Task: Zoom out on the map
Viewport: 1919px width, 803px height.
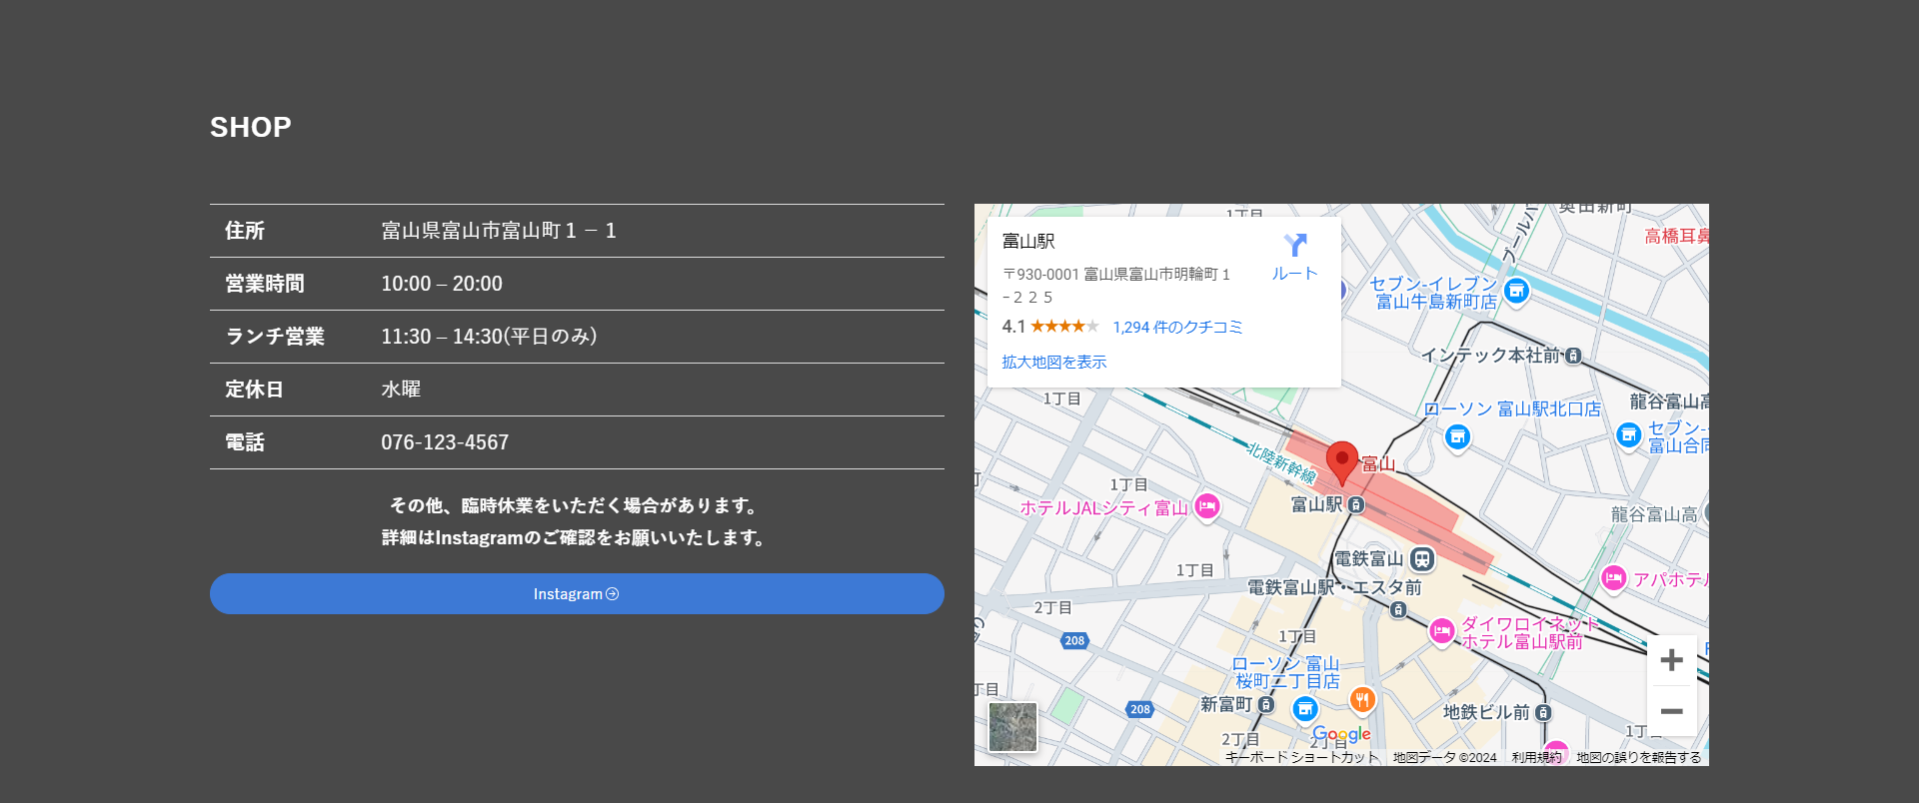Action: 1671,711
